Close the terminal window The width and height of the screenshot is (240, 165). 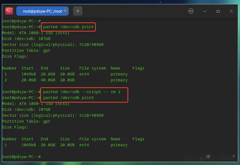(231, 11)
